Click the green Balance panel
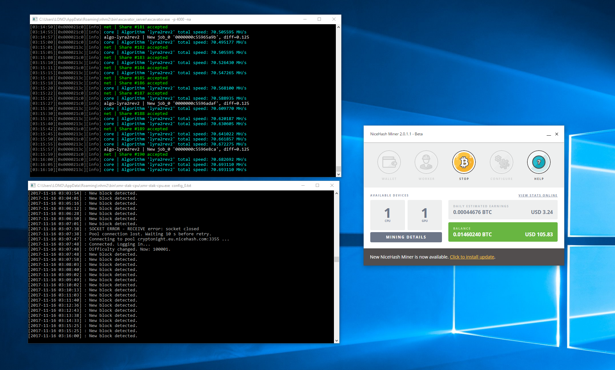Viewport: 615px width, 370px height. coord(503,232)
